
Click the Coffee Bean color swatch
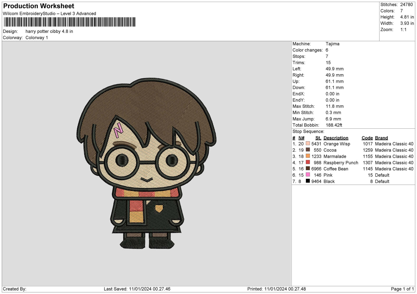pos(308,168)
